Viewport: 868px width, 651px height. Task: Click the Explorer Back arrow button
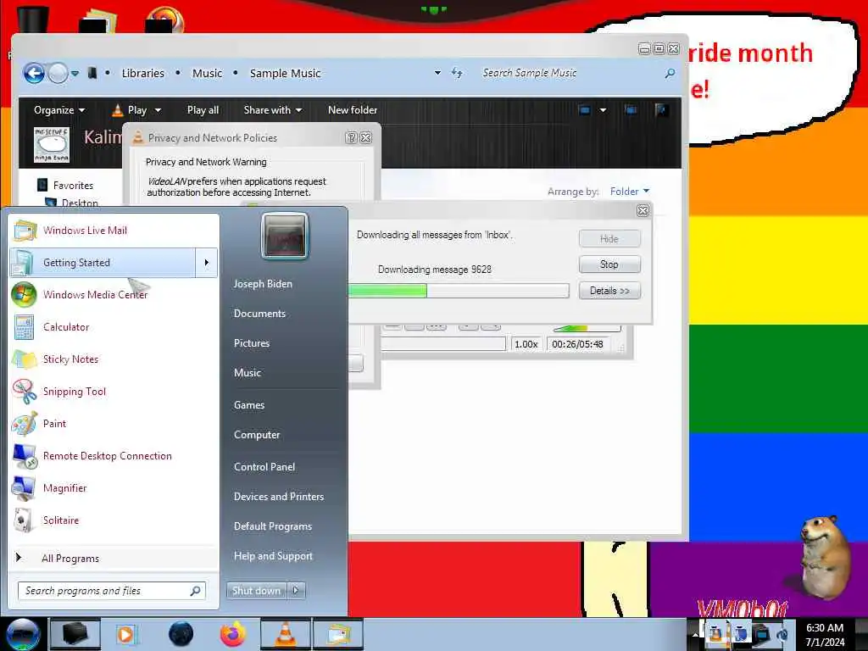[x=34, y=73]
